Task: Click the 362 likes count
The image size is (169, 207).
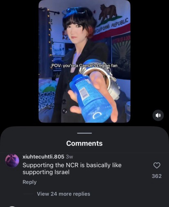Action: tap(157, 176)
